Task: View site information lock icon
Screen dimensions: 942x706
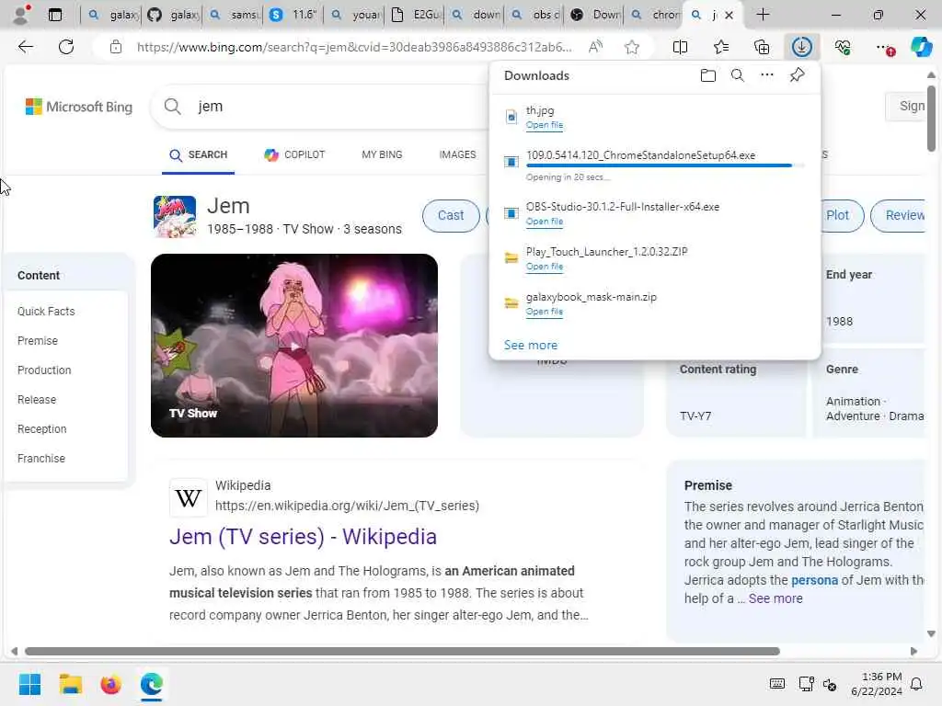Action: (116, 47)
